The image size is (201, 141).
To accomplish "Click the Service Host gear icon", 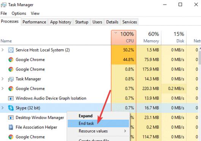I will coord(11,50).
